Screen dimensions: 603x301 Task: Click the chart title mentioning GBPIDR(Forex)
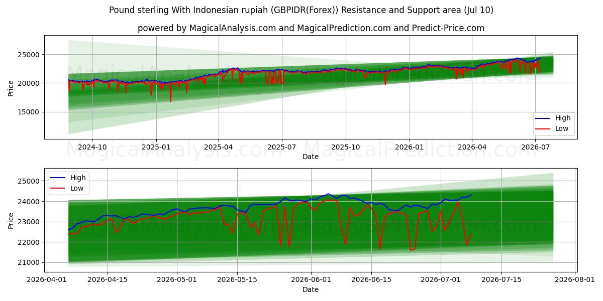(301, 10)
